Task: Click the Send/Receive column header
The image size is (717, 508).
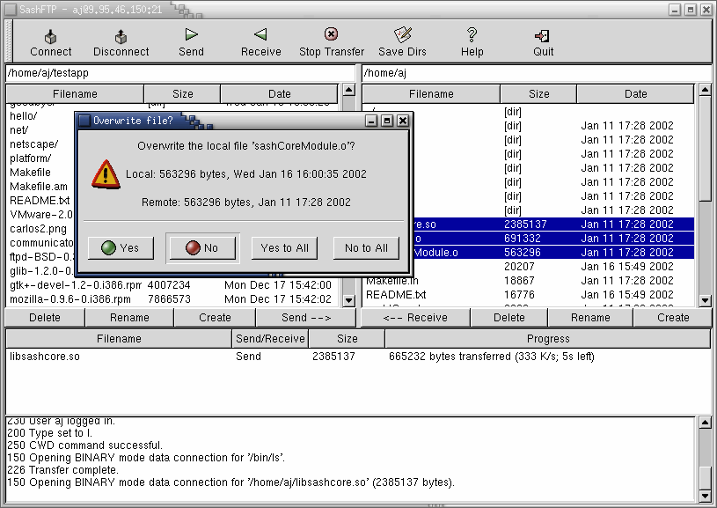Action: [x=270, y=339]
